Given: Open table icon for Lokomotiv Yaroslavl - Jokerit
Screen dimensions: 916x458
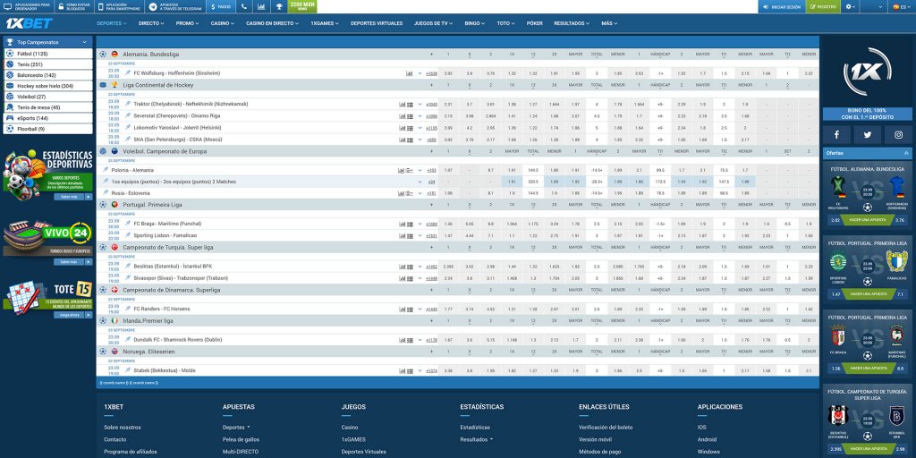Looking at the screenshot, I should point(410,128).
